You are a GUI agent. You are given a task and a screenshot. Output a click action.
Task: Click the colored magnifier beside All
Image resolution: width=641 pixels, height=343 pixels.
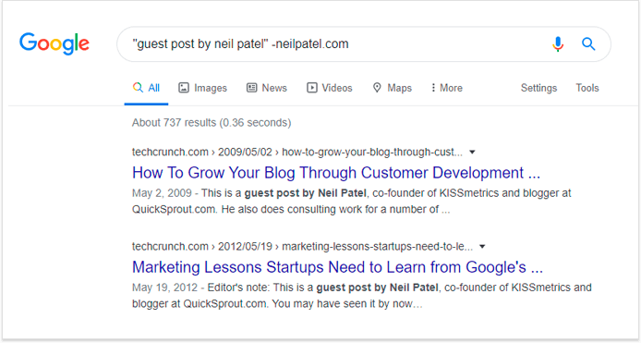(138, 88)
